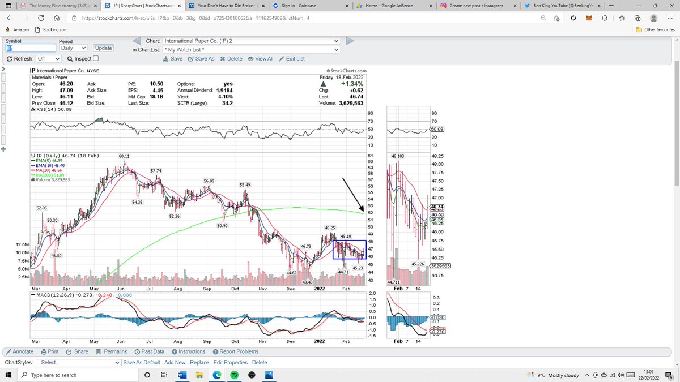
Task: Open Past Data for IP
Action: pos(149,351)
